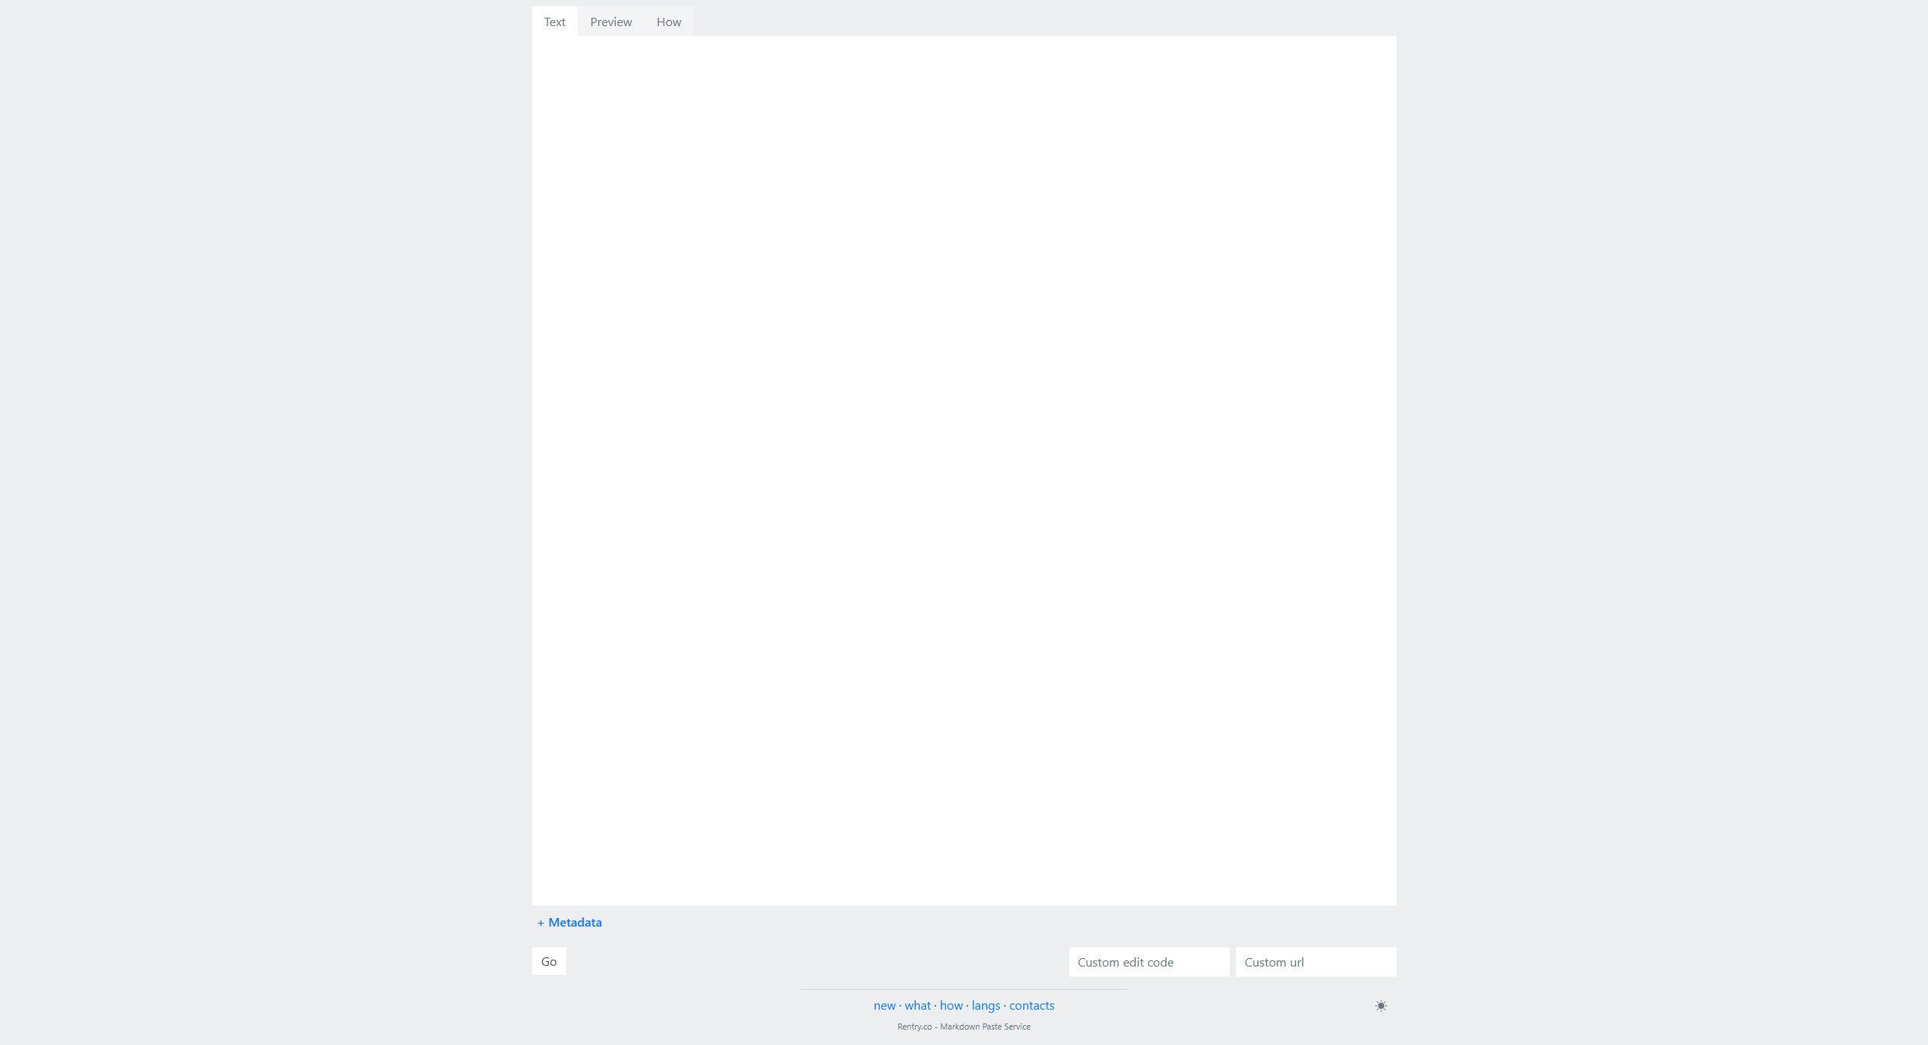The height and width of the screenshot is (1045, 1928).
Task: Open the new footer link
Action: pyautogui.click(x=884, y=1005)
